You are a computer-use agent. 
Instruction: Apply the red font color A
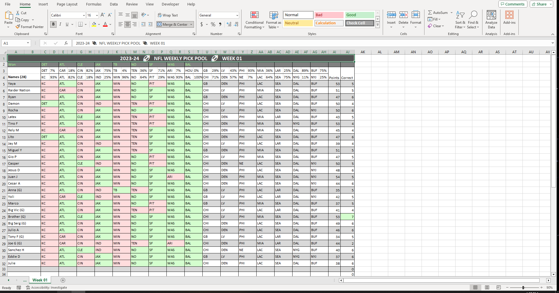(105, 24)
